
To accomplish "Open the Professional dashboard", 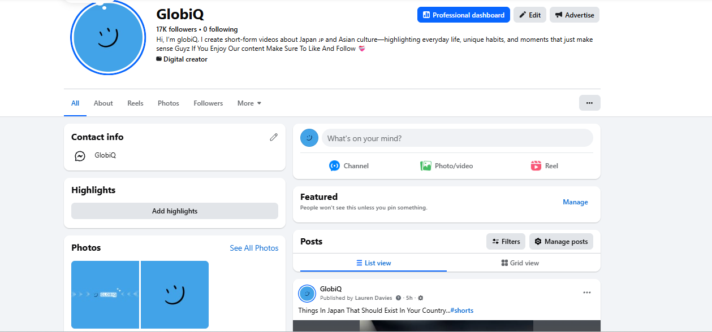I will (463, 15).
